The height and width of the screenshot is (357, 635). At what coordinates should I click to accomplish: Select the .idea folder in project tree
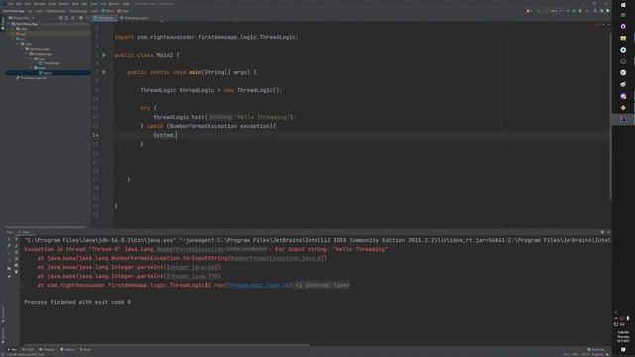click(24, 29)
